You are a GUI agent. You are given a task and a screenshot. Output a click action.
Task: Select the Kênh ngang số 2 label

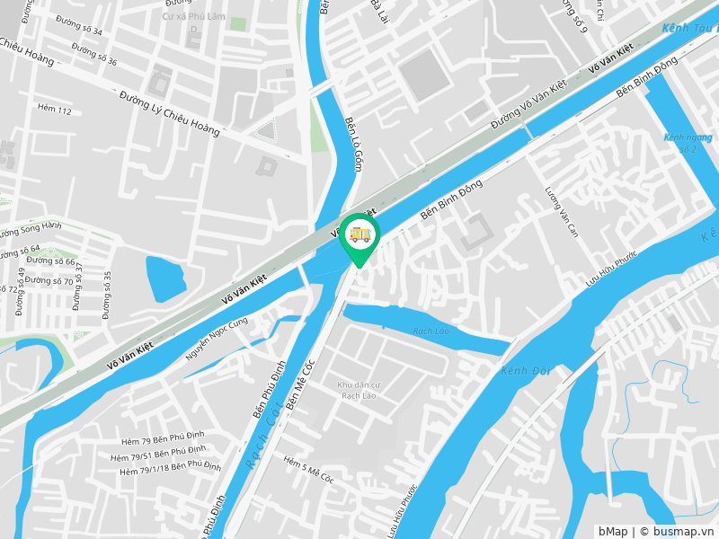[688, 143]
